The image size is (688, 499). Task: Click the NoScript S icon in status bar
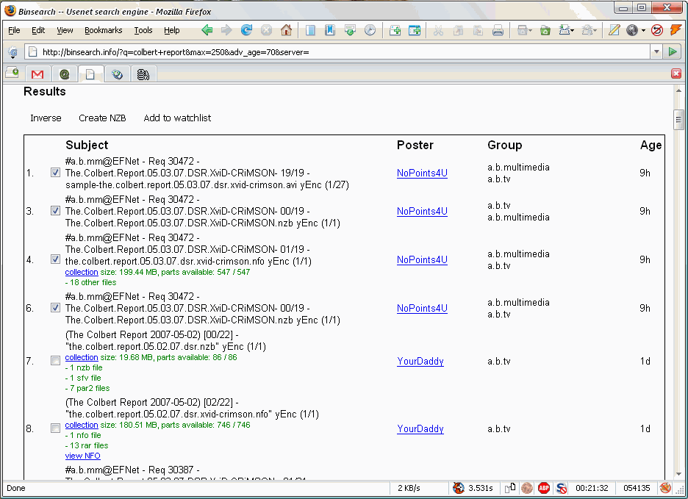pyautogui.click(x=561, y=487)
